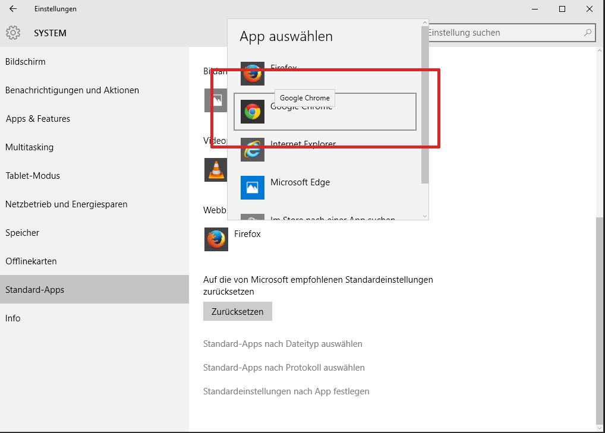Click the photo viewer default app icon
This screenshot has width=605, height=433.
tap(216, 100)
